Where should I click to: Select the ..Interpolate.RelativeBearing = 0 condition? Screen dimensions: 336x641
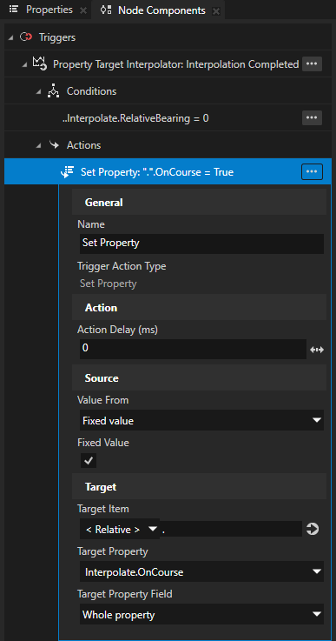[x=168, y=118]
